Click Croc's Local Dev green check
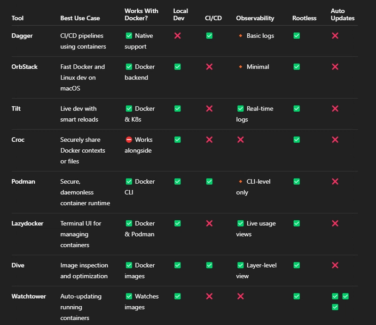The width and height of the screenshot is (376, 325). point(178,139)
